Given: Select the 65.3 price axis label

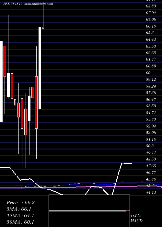Looking at the screenshot, I should click(150, 33).
